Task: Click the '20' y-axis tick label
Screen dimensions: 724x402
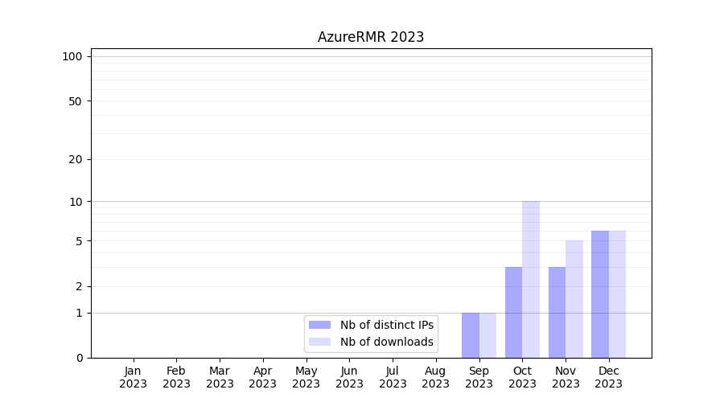Action: [x=76, y=159]
